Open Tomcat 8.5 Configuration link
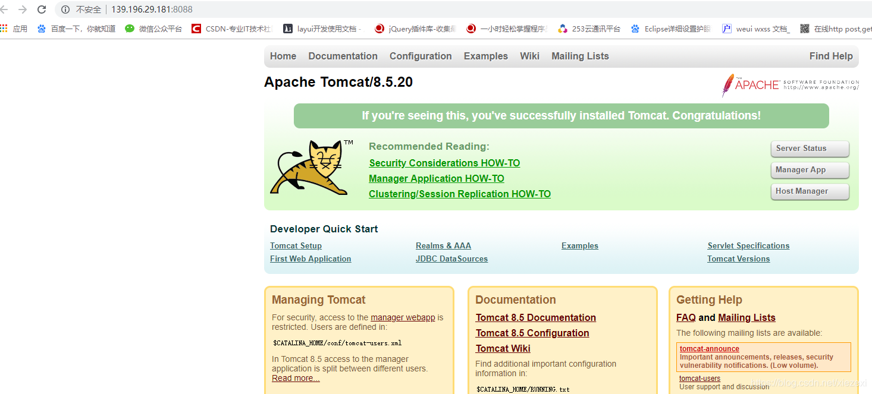 coord(532,333)
